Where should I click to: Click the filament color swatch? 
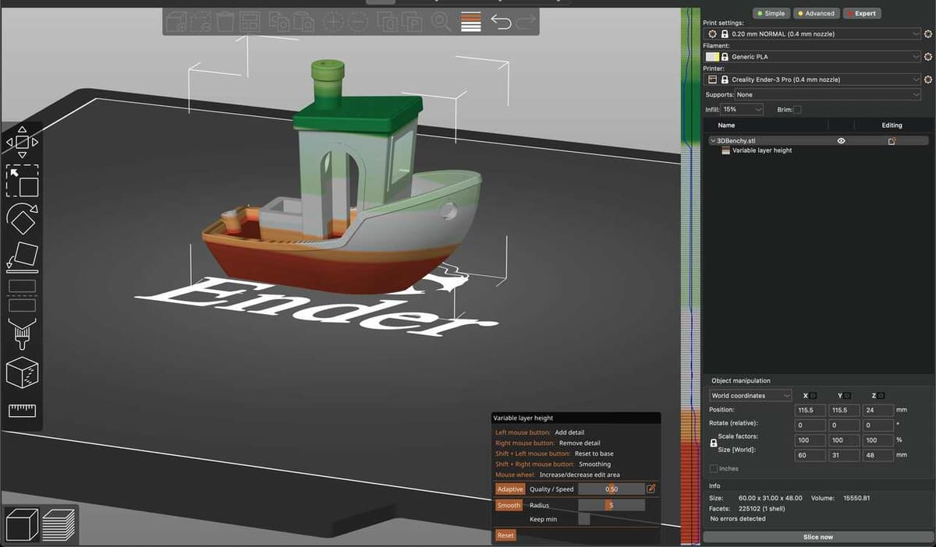pos(712,57)
